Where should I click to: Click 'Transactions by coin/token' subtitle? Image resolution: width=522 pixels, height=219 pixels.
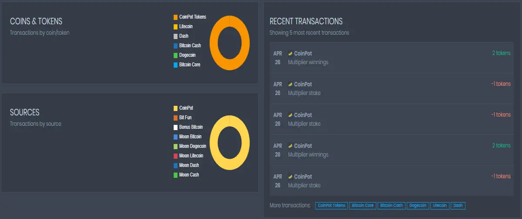point(40,33)
